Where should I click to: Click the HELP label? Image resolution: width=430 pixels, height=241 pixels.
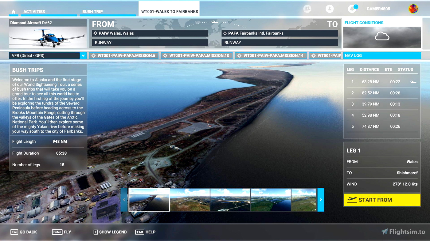[x=150, y=232]
